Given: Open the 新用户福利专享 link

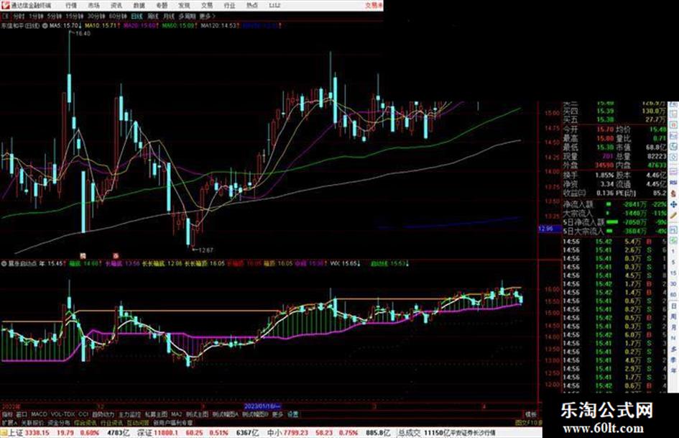Looking at the screenshot, I should point(172,422).
